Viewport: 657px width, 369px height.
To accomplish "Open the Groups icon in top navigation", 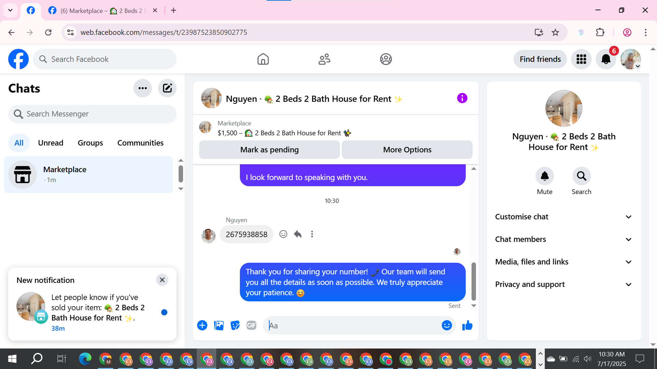I will [386, 59].
